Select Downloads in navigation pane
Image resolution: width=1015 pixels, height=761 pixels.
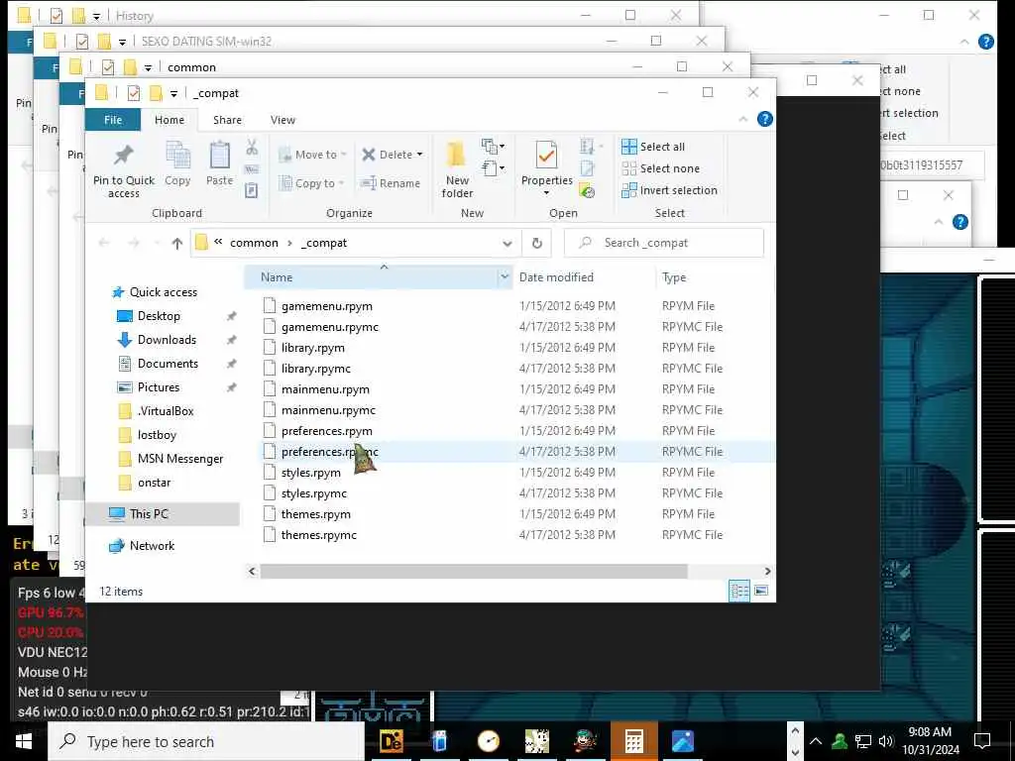[x=167, y=340]
